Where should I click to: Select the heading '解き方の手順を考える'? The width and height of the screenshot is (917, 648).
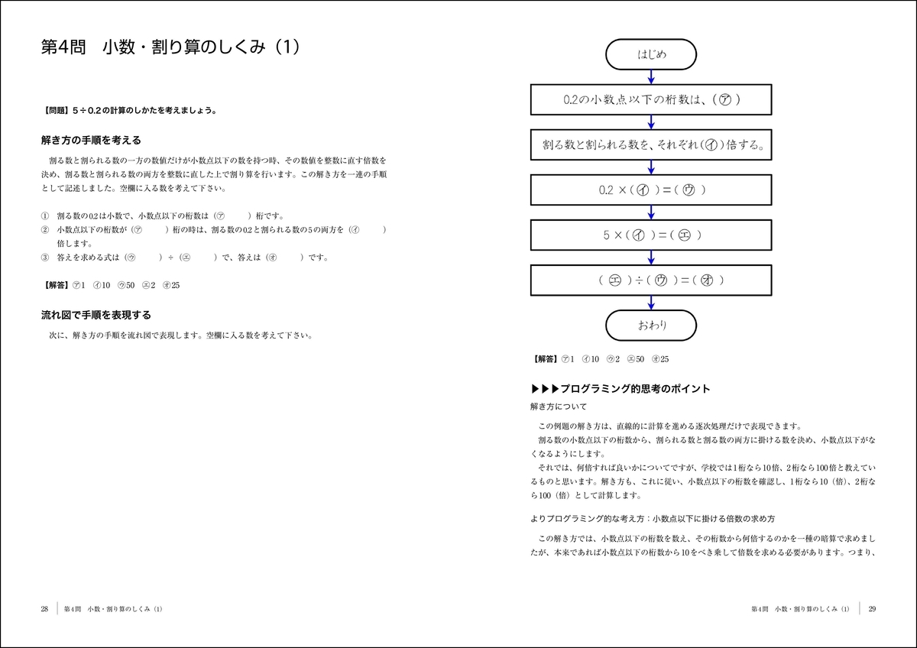[90, 141]
